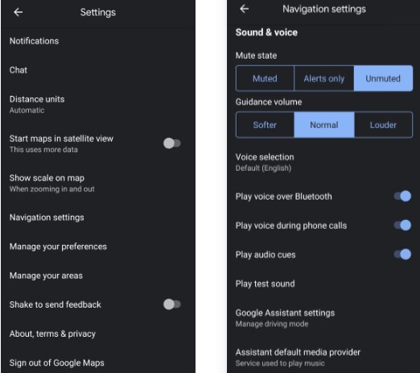The height and width of the screenshot is (373, 420).
Task: Turn off Play voice over Bluetooth
Action: tap(402, 196)
